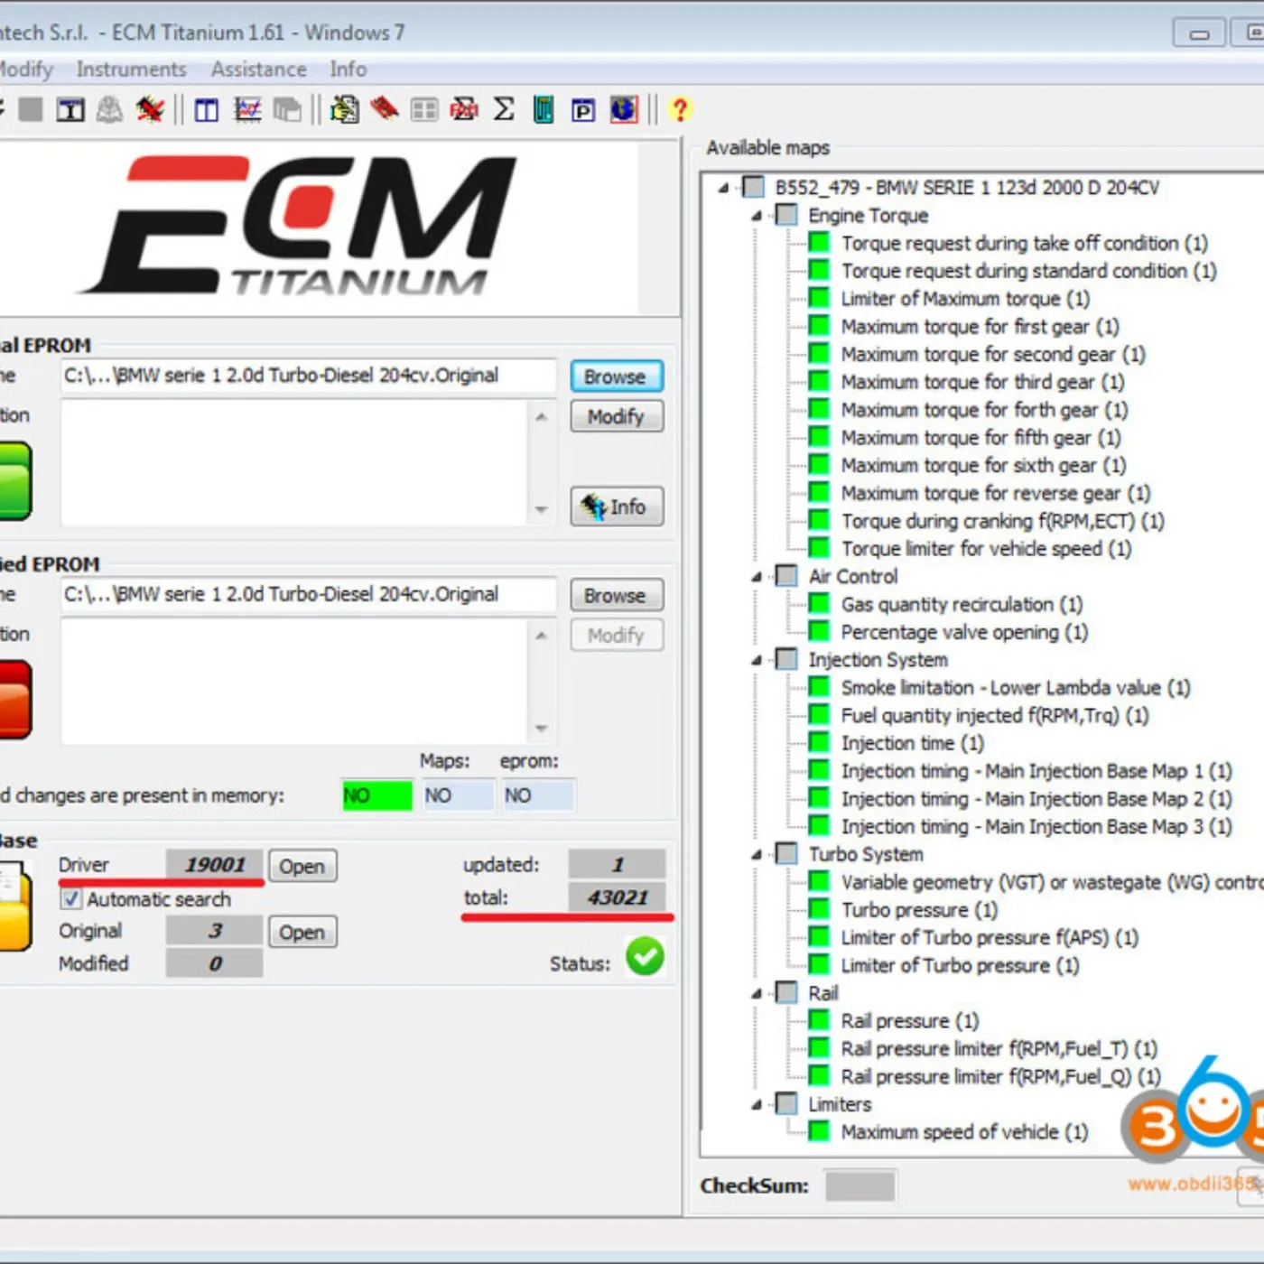The image size is (1264, 1264).
Task: Check the Turbo System group checkbox
Action: [786, 854]
